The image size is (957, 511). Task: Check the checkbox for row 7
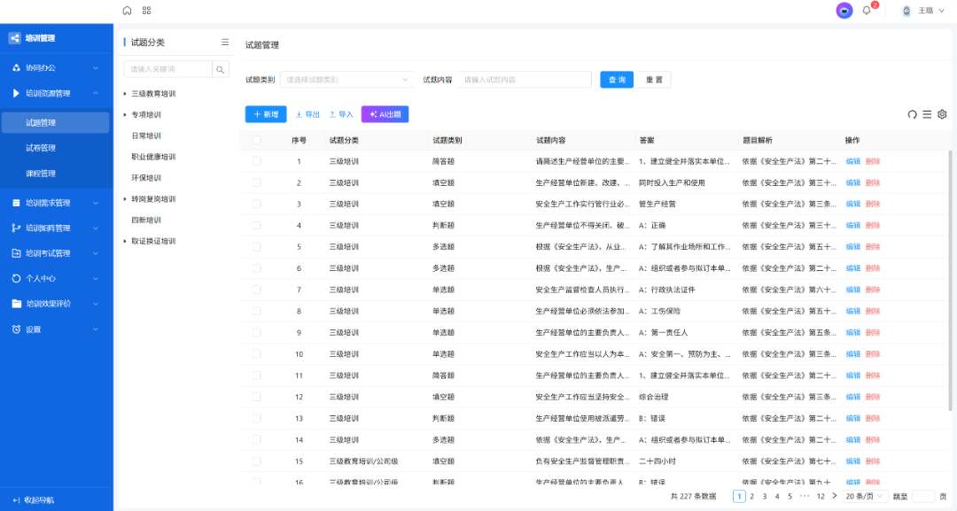pyautogui.click(x=256, y=290)
